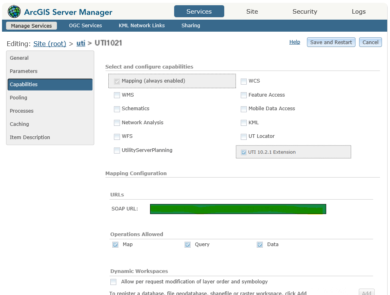Click the 'Operations Allowed' heading

(136, 234)
